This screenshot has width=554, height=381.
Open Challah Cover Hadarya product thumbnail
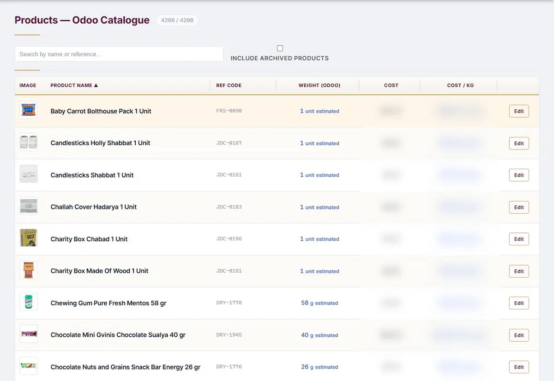[x=29, y=207]
